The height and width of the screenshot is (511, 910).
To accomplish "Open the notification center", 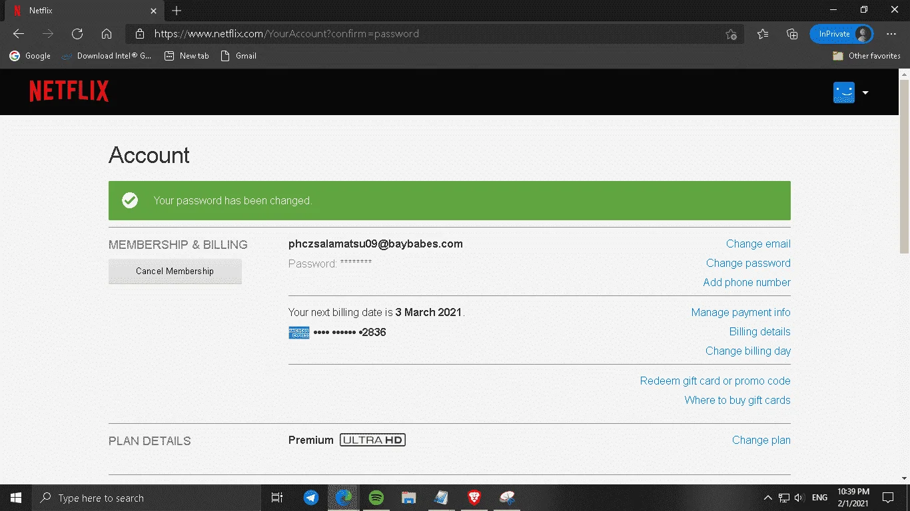I will (x=888, y=498).
